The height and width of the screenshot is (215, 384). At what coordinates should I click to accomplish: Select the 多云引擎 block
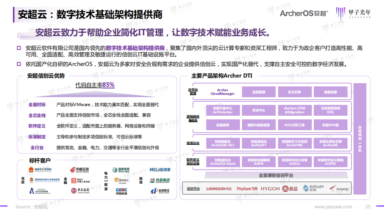click(x=295, y=92)
